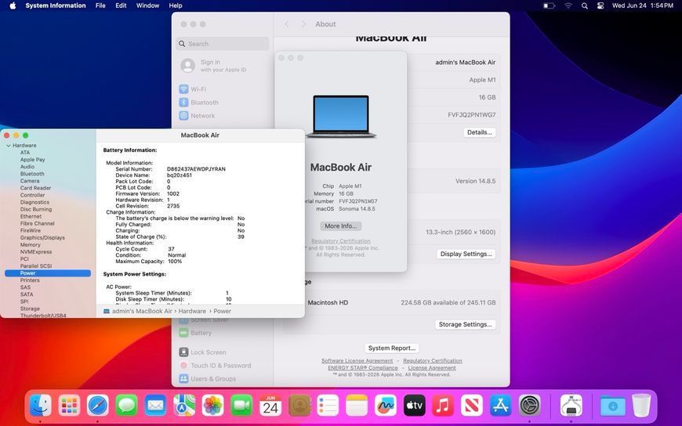
Task: Collapse the Hardware tree section
Action: (x=9, y=146)
